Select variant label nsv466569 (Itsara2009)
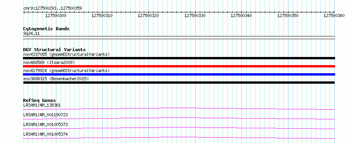The width and height of the screenshot is (346, 143). click(49, 62)
